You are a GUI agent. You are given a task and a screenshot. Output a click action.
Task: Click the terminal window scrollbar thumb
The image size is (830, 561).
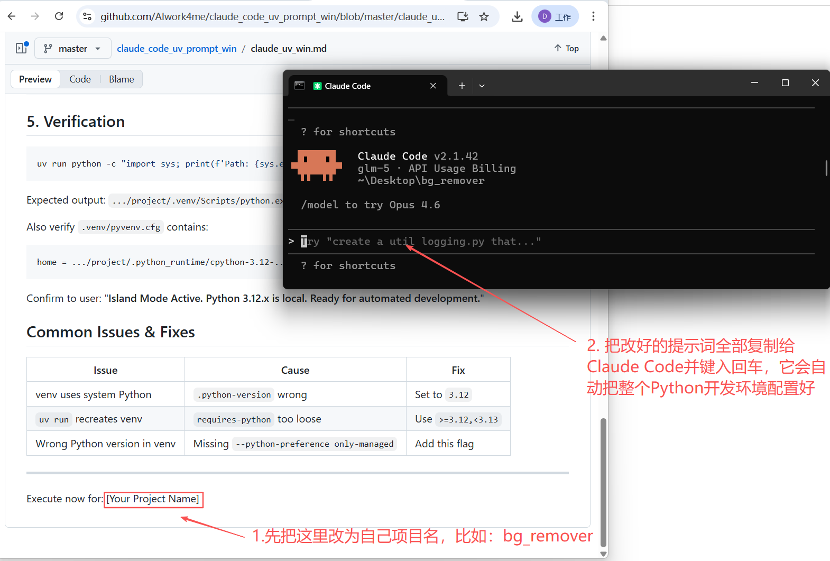(x=826, y=168)
